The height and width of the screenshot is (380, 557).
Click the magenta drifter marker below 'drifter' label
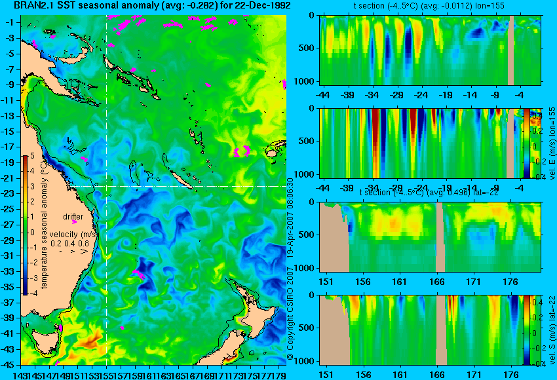pyautogui.click(x=74, y=222)
